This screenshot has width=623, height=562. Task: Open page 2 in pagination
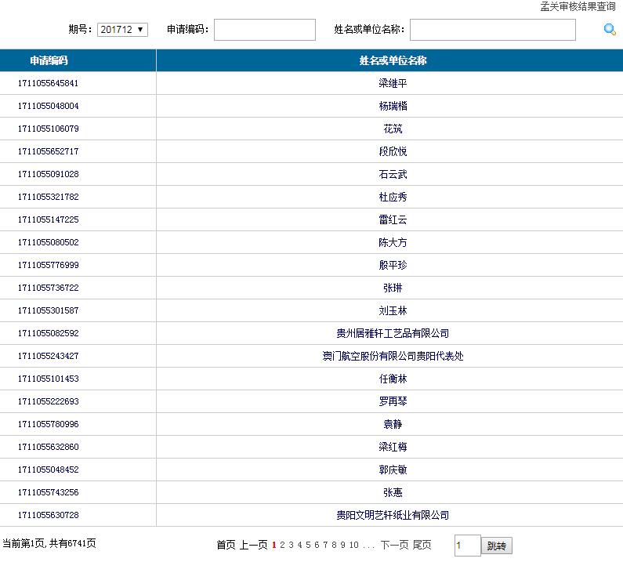pyautogui.click(x=283, y=545)
